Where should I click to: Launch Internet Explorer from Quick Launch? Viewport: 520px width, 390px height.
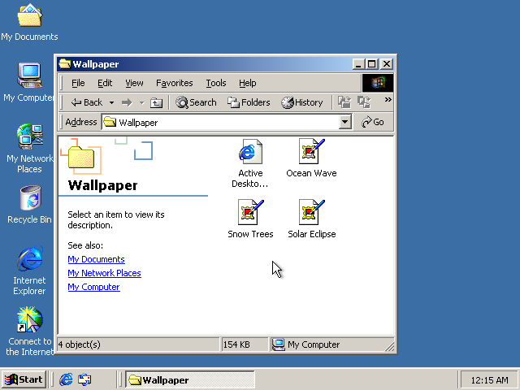[x=66, y=379]
